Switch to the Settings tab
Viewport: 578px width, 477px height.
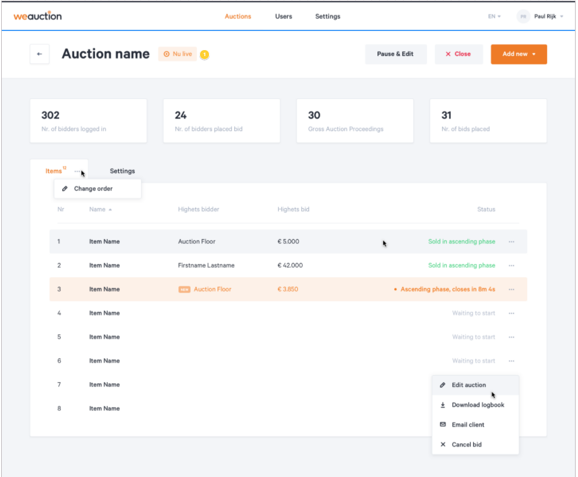(122, 171)
